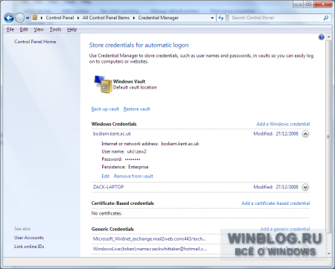
Task: Click Remove from vault link
Action: (x=133, y=176)
